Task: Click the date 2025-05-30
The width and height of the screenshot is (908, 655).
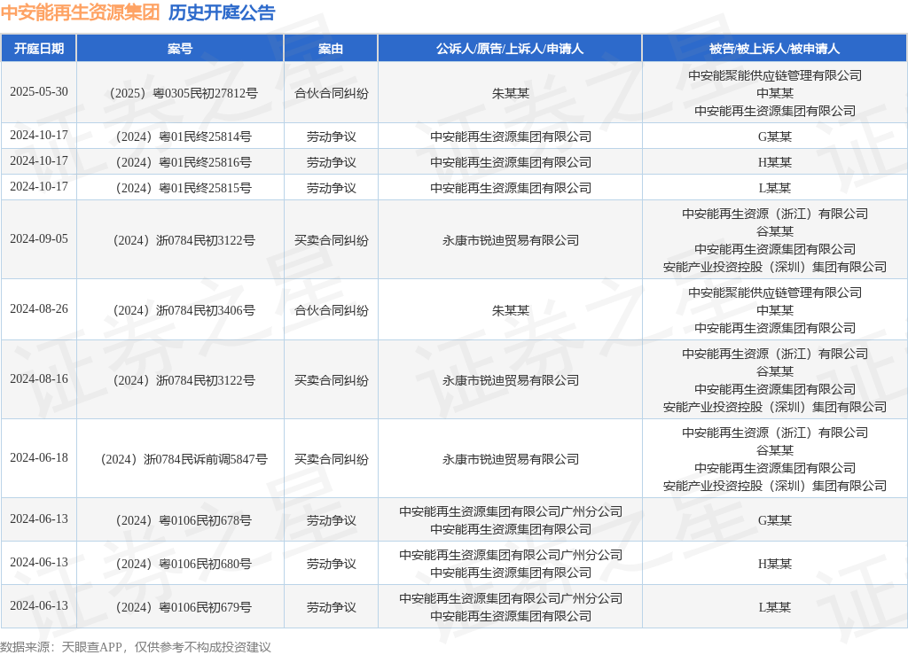Action: pyautogui.click(x=39, y=92)
